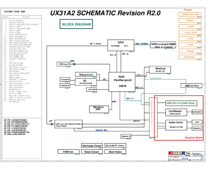Click USB Port 3.0 (Chief River) box
Screen dimensions: 220x170
(181, 103)
